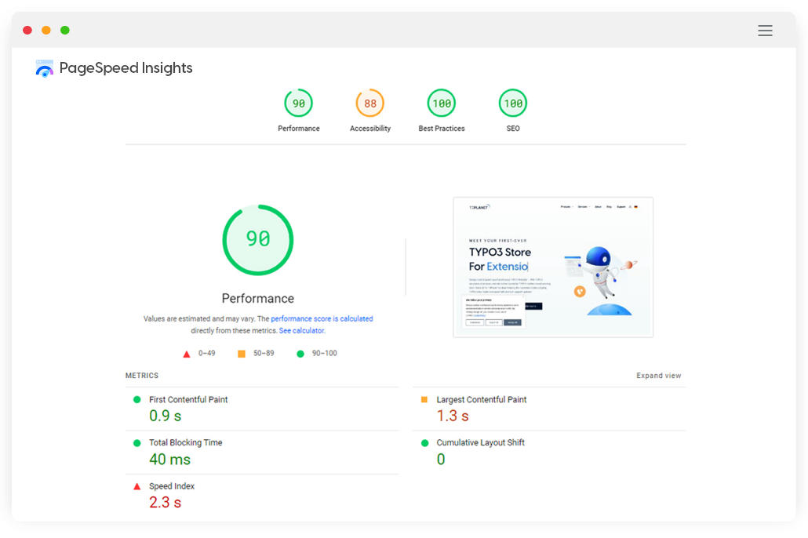Jump to Accessibility score 88 gauge

coord(370,104)
